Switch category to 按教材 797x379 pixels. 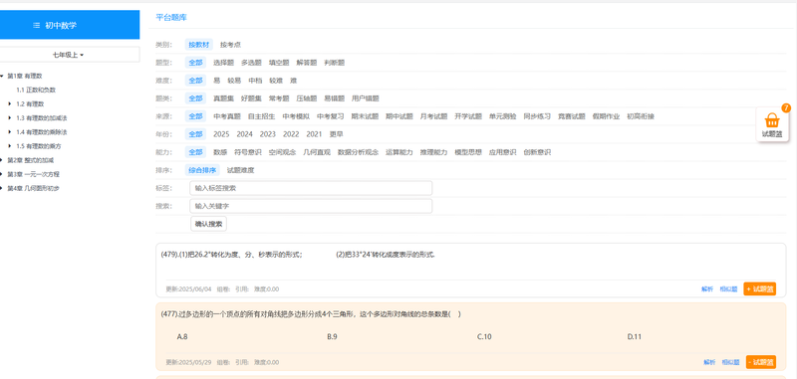198,45
